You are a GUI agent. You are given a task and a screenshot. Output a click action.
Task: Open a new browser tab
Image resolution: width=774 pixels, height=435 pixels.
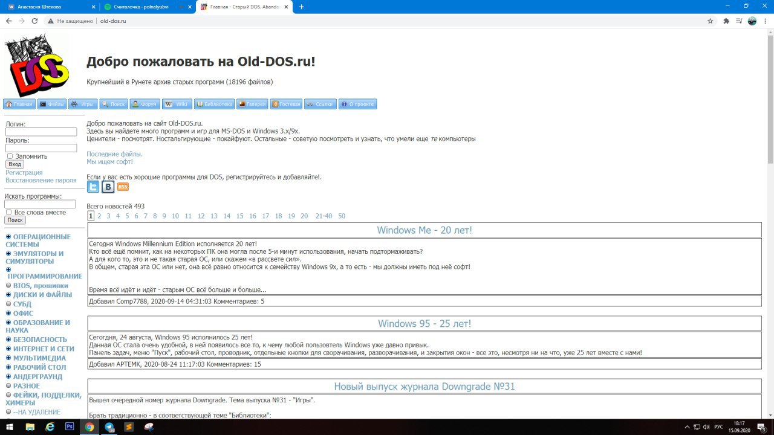pyautogui.click(x=302, y=7)
